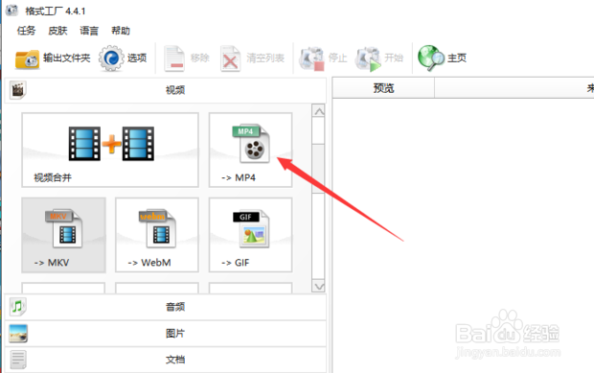Screen dimensions: 594x373
Task: Choose the -> WebM conversion tile
Action: (x=157, y=235)
